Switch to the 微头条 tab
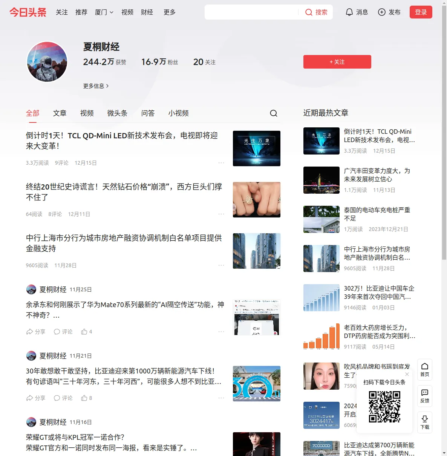The width and height of the screenshot is (447, 456). pos(118,113)
